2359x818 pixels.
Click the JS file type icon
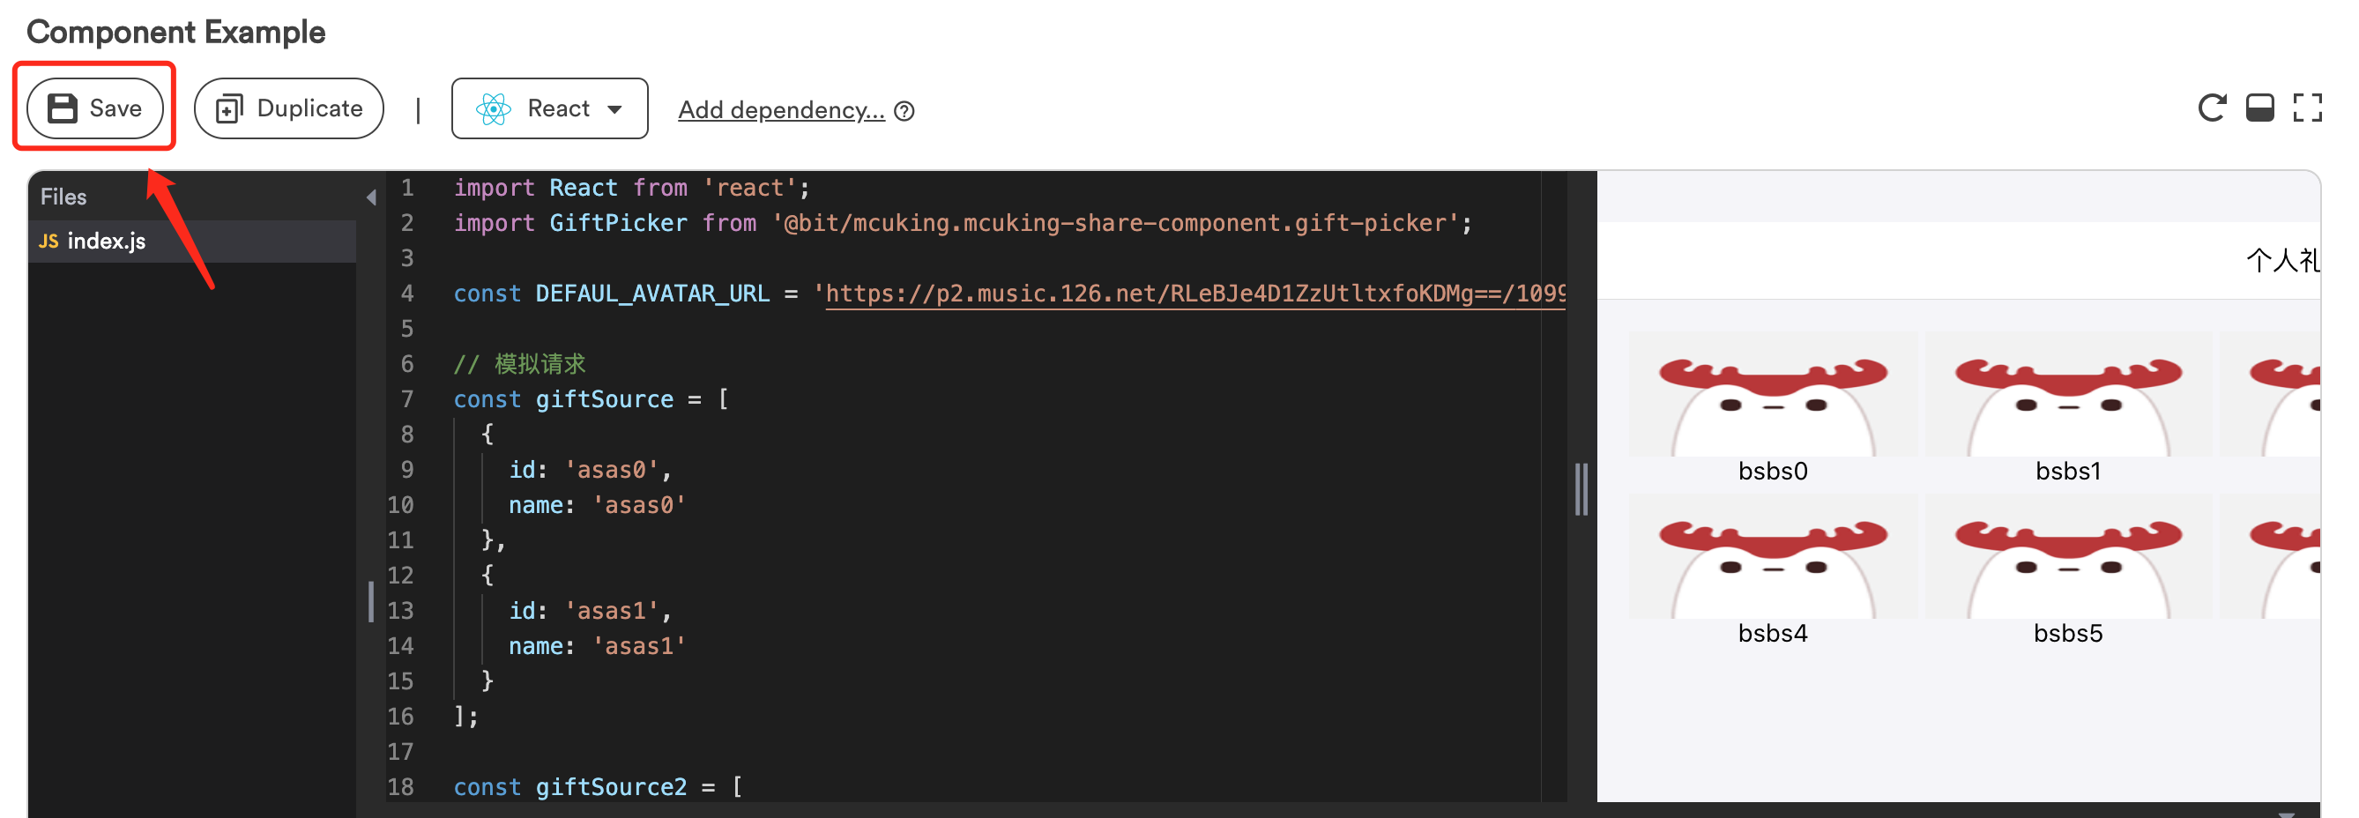click(x=48, y=241)
